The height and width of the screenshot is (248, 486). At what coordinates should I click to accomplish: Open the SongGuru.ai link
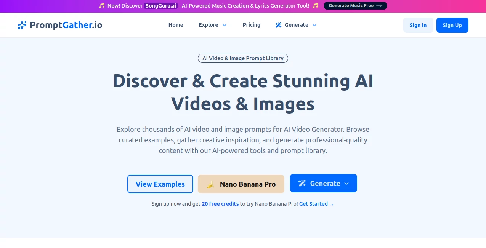click(x=161, y=6)
